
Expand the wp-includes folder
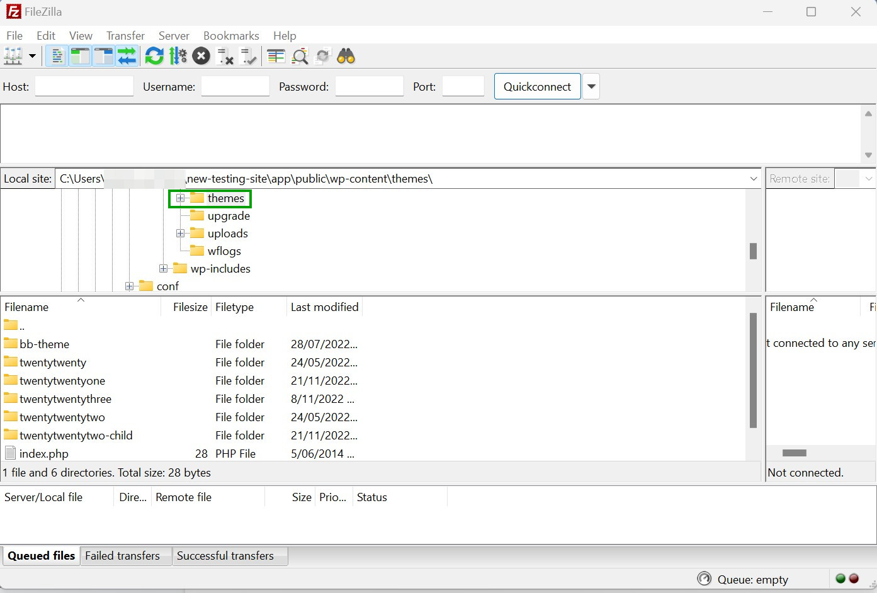[163, 268]
